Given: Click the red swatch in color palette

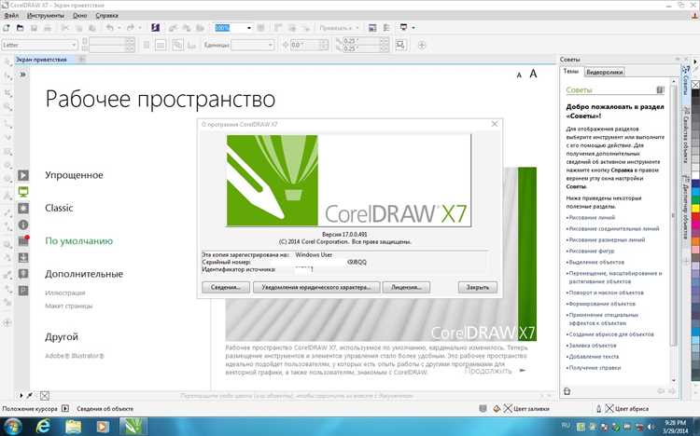Looking at the screenshot, I should [x=695, y=216].
